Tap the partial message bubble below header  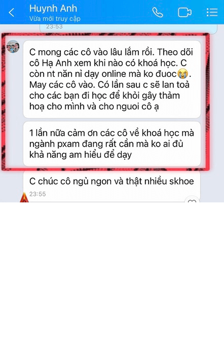point(128,29)
